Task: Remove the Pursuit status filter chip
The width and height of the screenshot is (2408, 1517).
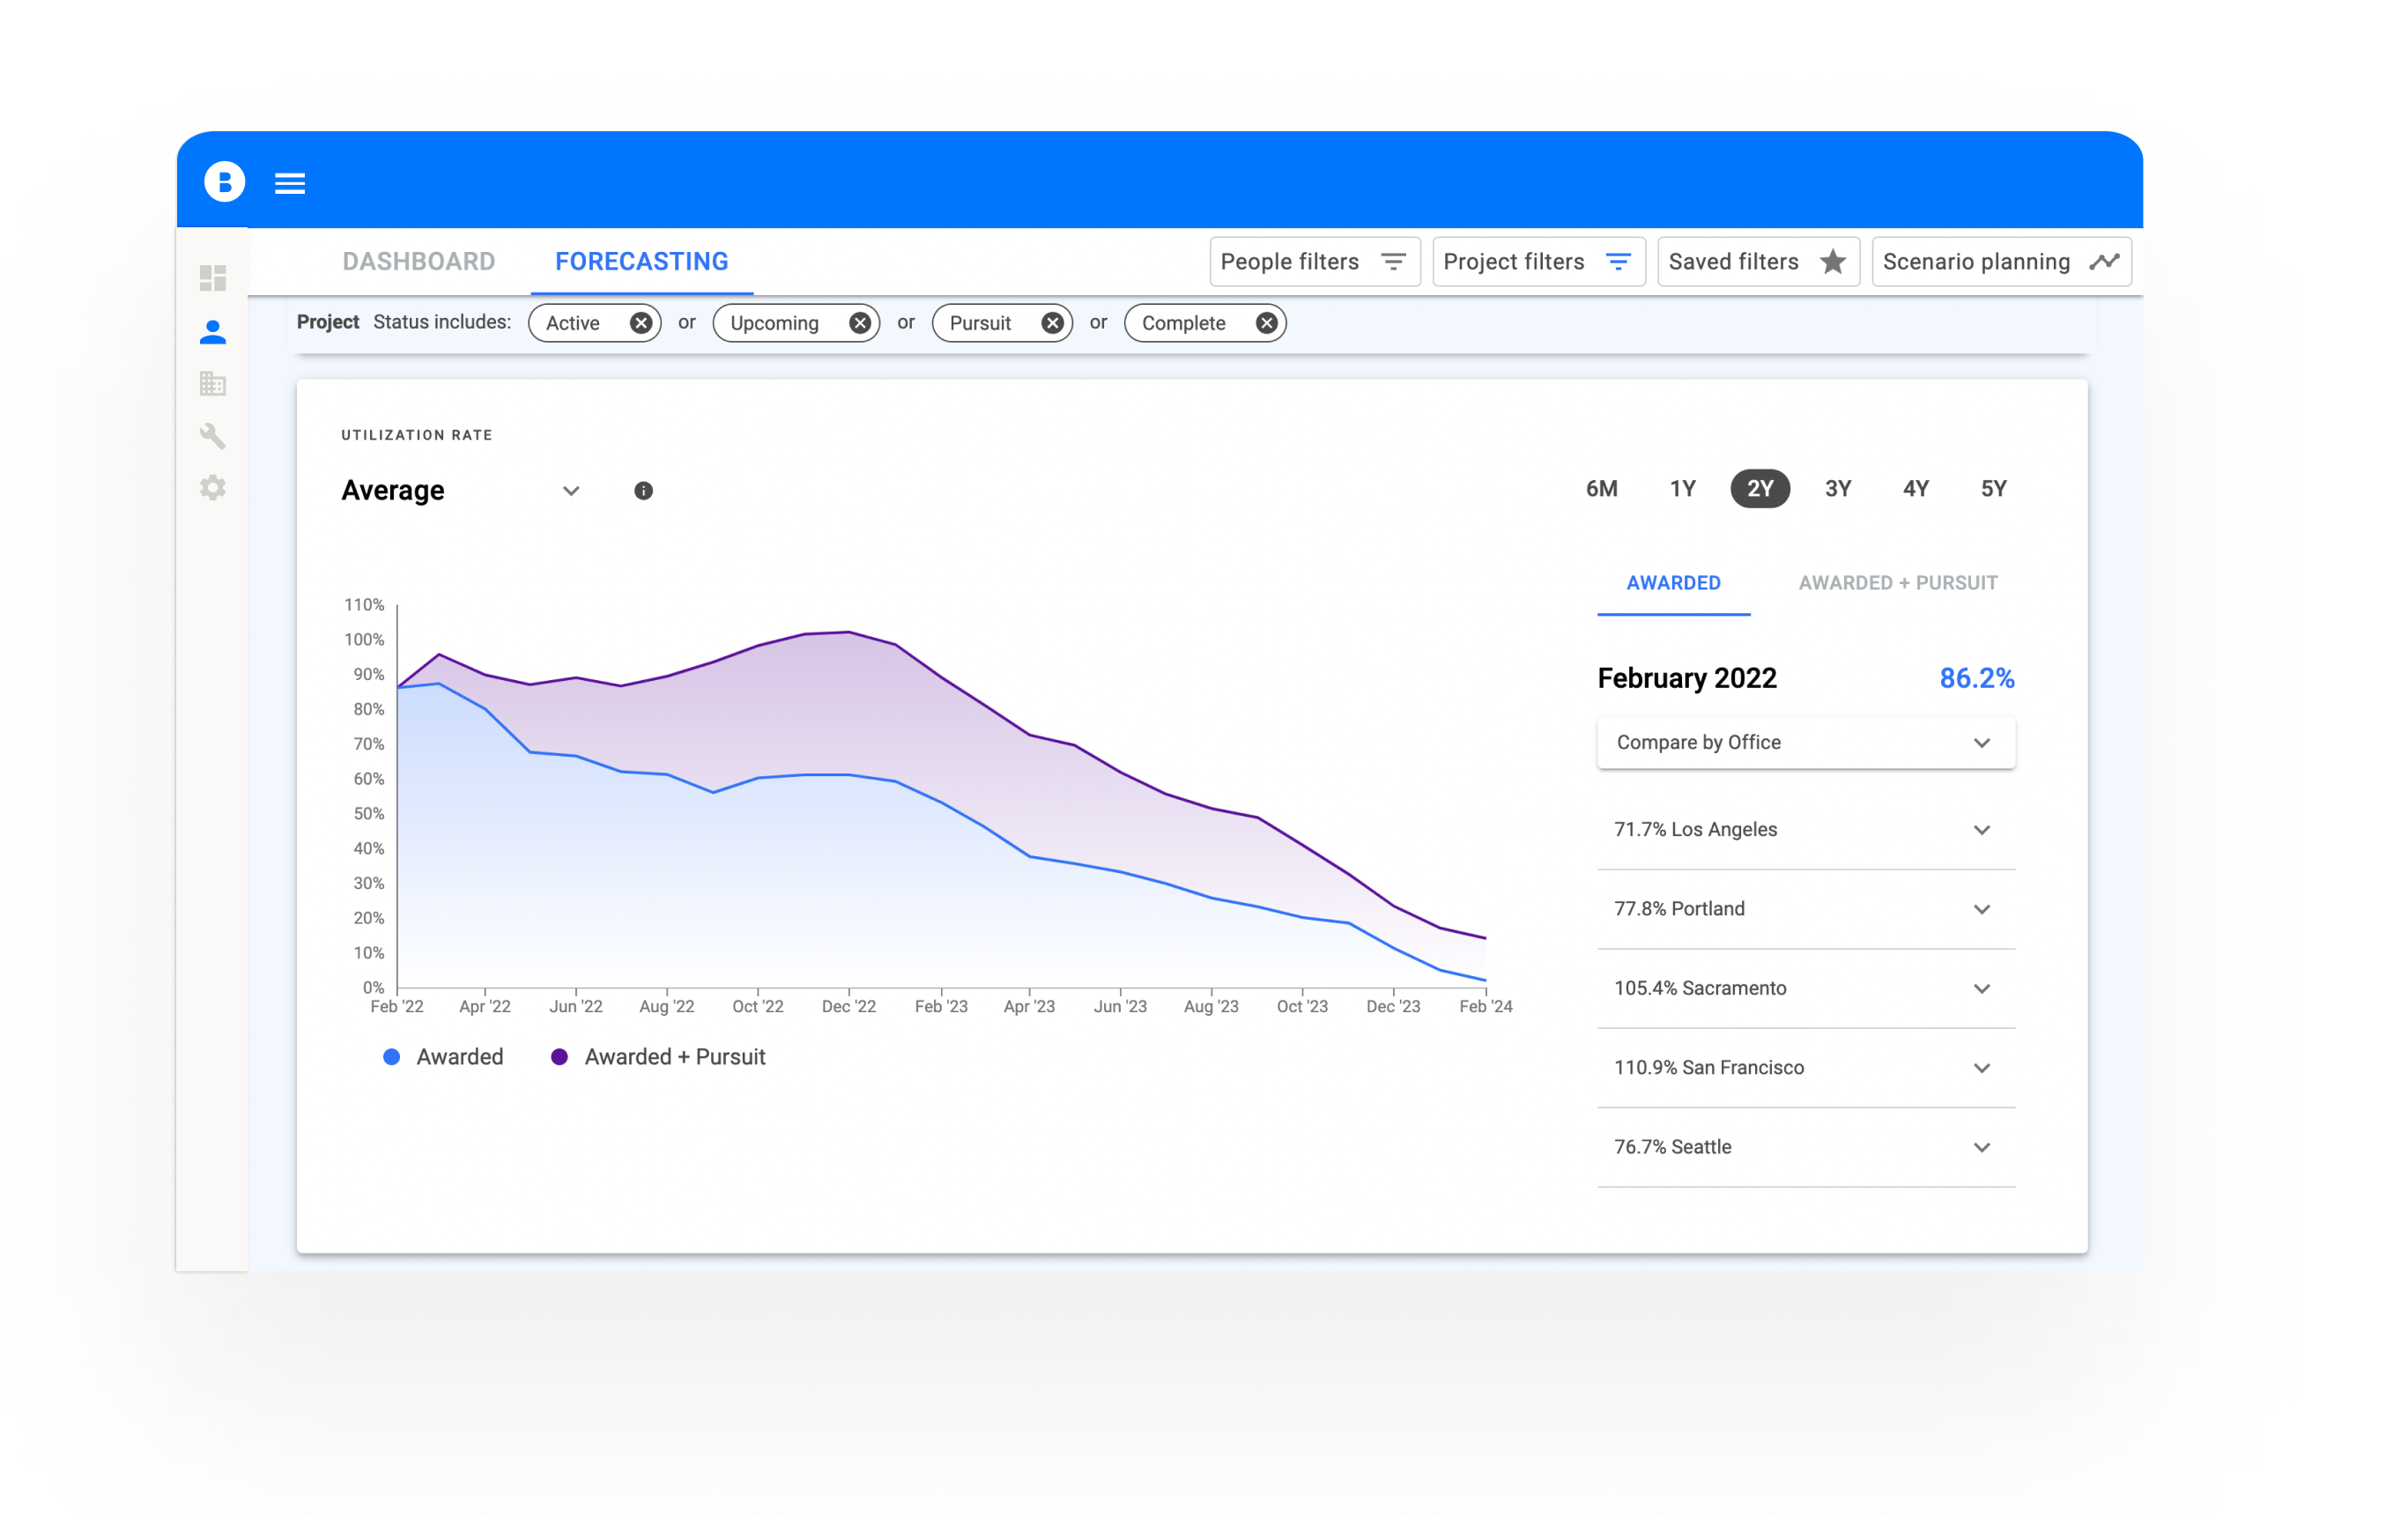Action: tap(1052, 323)
